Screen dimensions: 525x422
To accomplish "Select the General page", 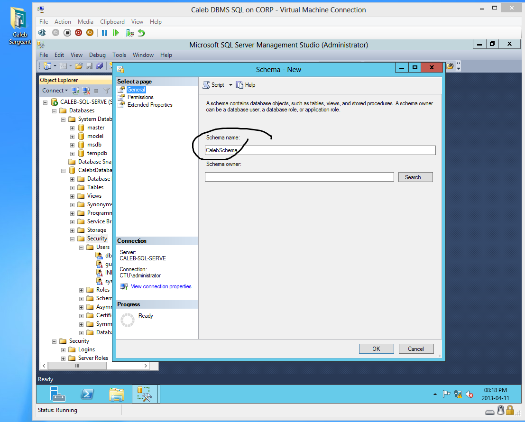I will pyautogui.click(x=136, y=90).
